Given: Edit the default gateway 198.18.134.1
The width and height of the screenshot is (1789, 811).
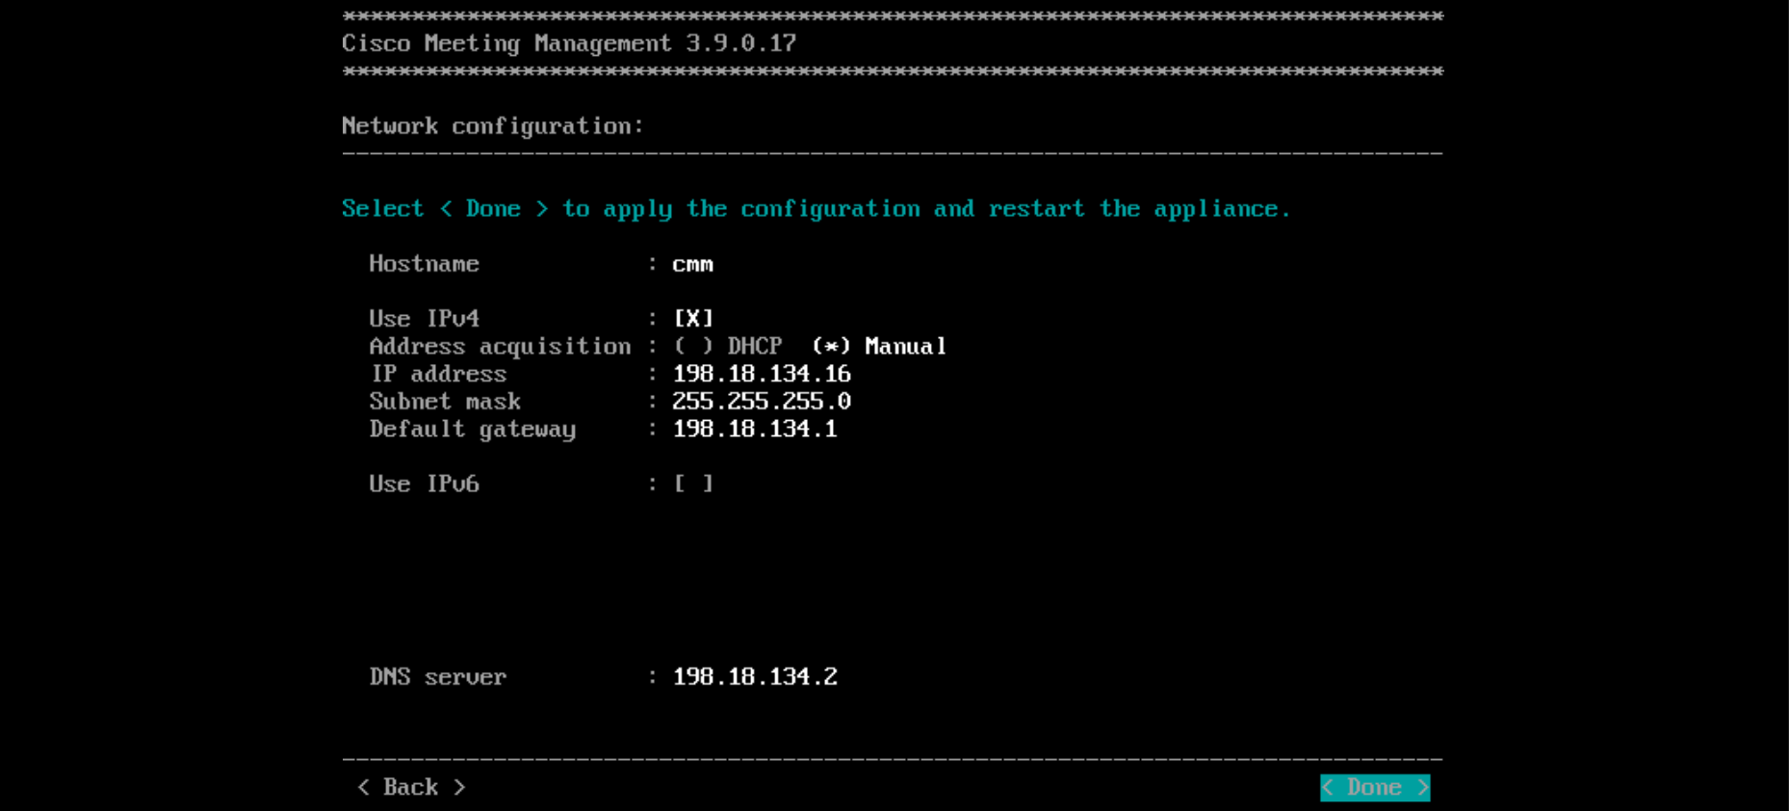Looking at the screenshot, I should [754, 429].
